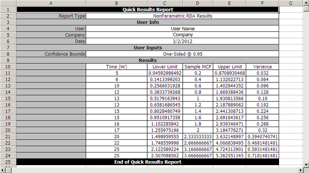This screenshot has height=173, width=309.
Task: Select column D header
Action: click(198, 3)
